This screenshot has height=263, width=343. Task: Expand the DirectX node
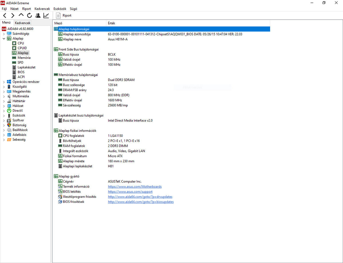click(4, 111)
